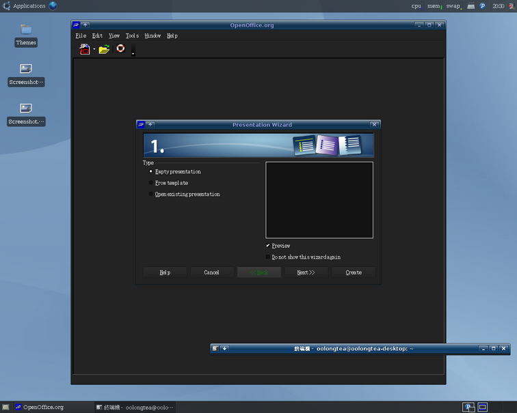Click the wizard's Help button
517x413 pixels.
tap(165, 272)
